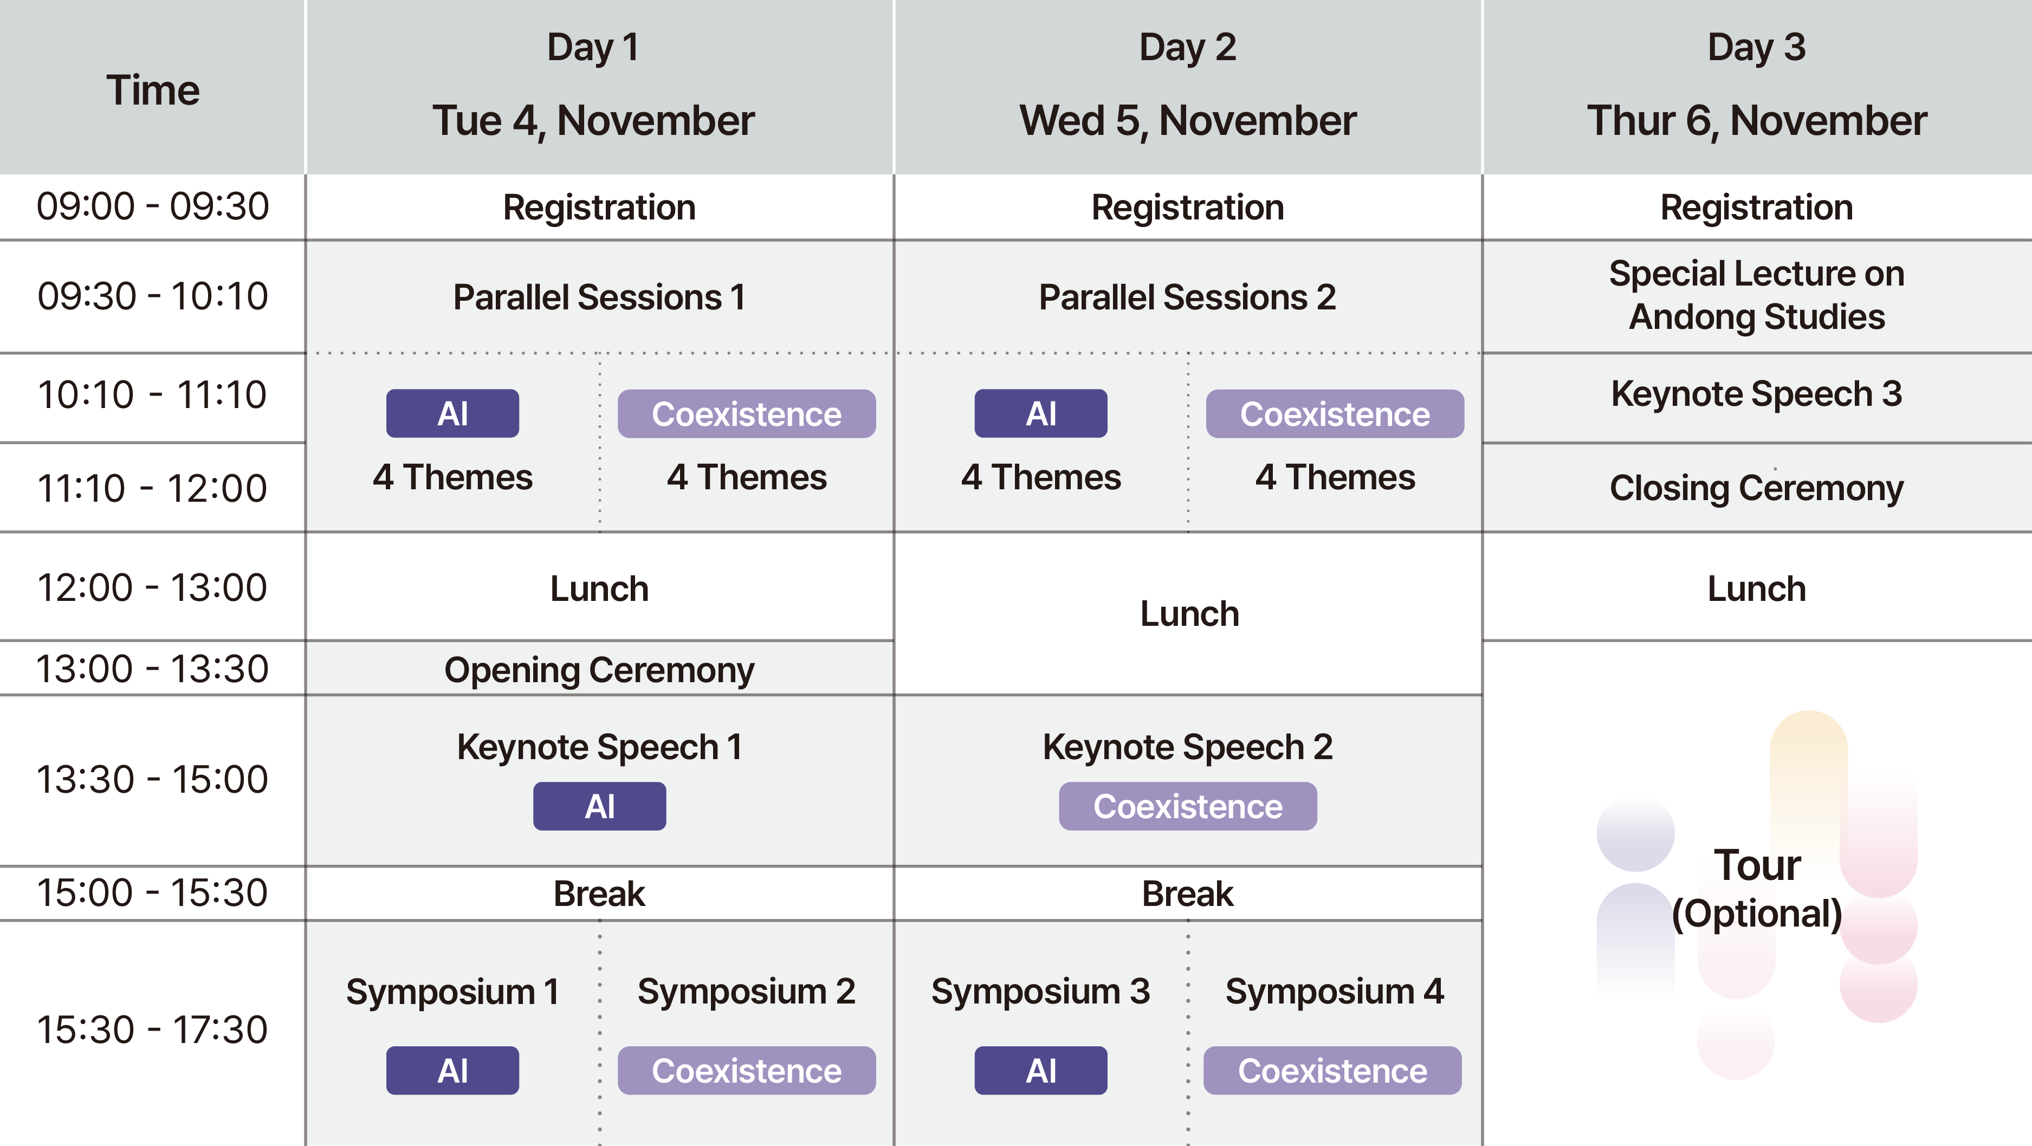Viewport: 2032px width, 1146px height.
Task: Switch to the Day 2 Wed 5, November header
Action: [1187, 85]
